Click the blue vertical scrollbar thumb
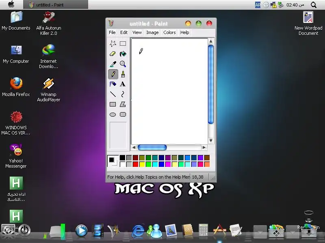The image size is (325, 243). pos(211,84)
